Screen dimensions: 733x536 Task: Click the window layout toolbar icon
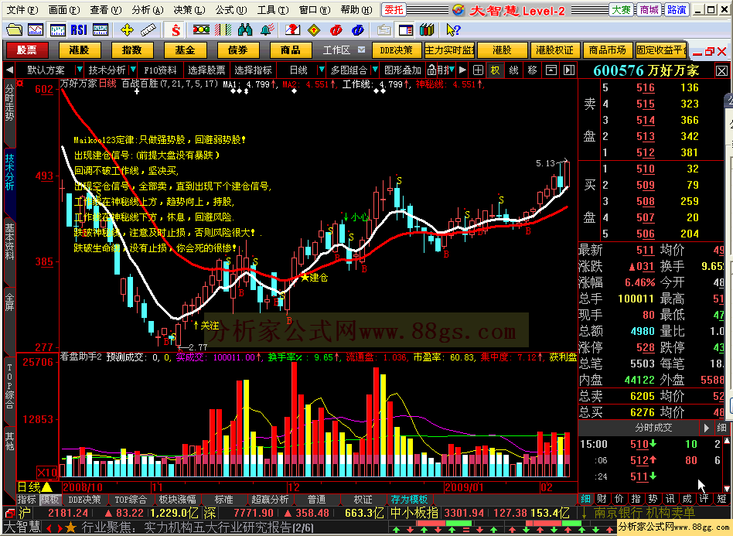(x=405, y=30)
